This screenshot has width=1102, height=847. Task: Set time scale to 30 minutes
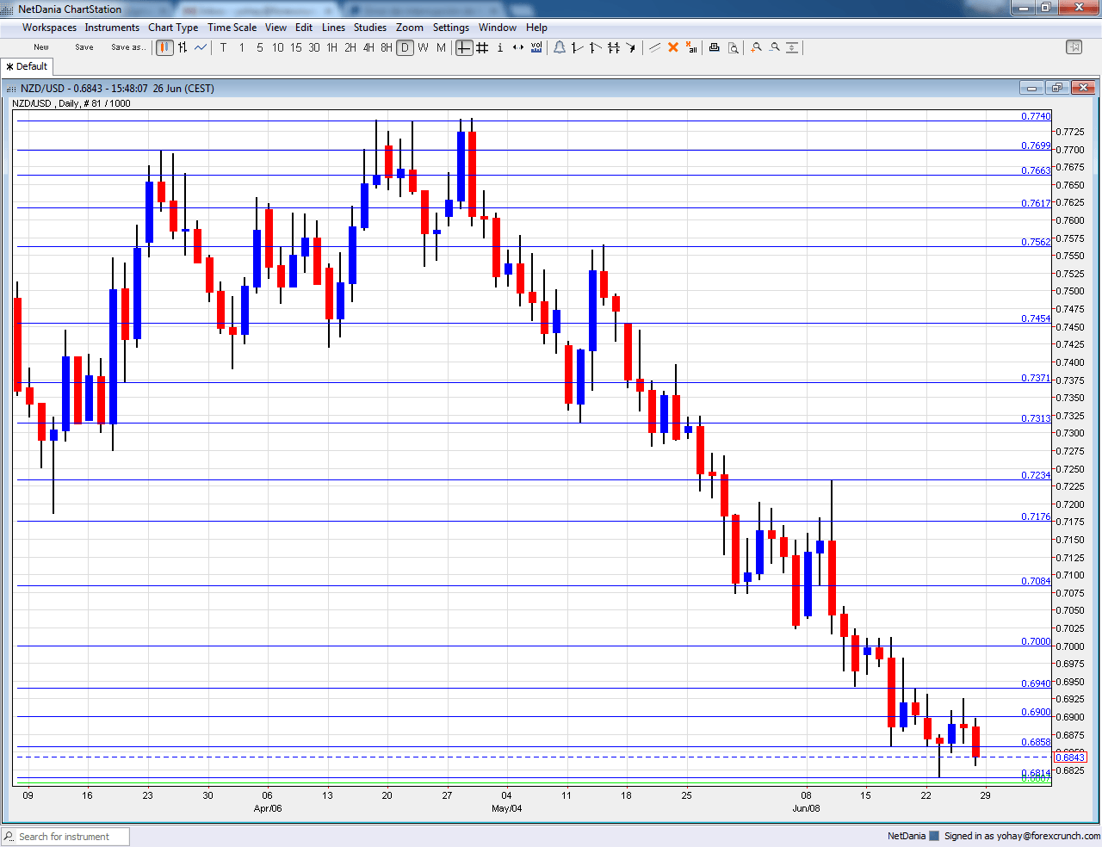point(314,47)
